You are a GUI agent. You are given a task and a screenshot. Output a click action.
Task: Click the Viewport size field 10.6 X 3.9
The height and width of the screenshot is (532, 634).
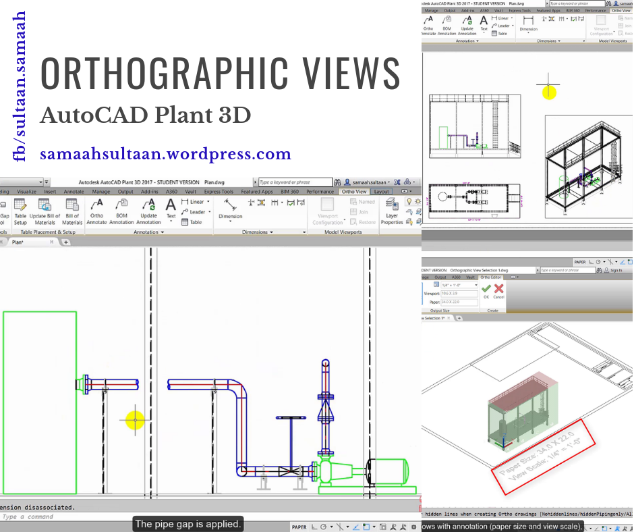459,294
